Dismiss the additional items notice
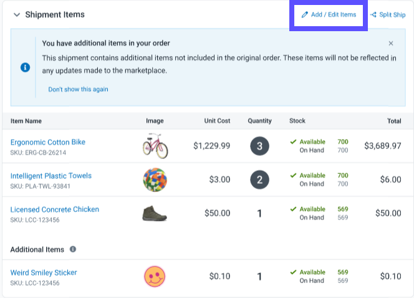Screen dimensions: 414x298 coord(391,44)
